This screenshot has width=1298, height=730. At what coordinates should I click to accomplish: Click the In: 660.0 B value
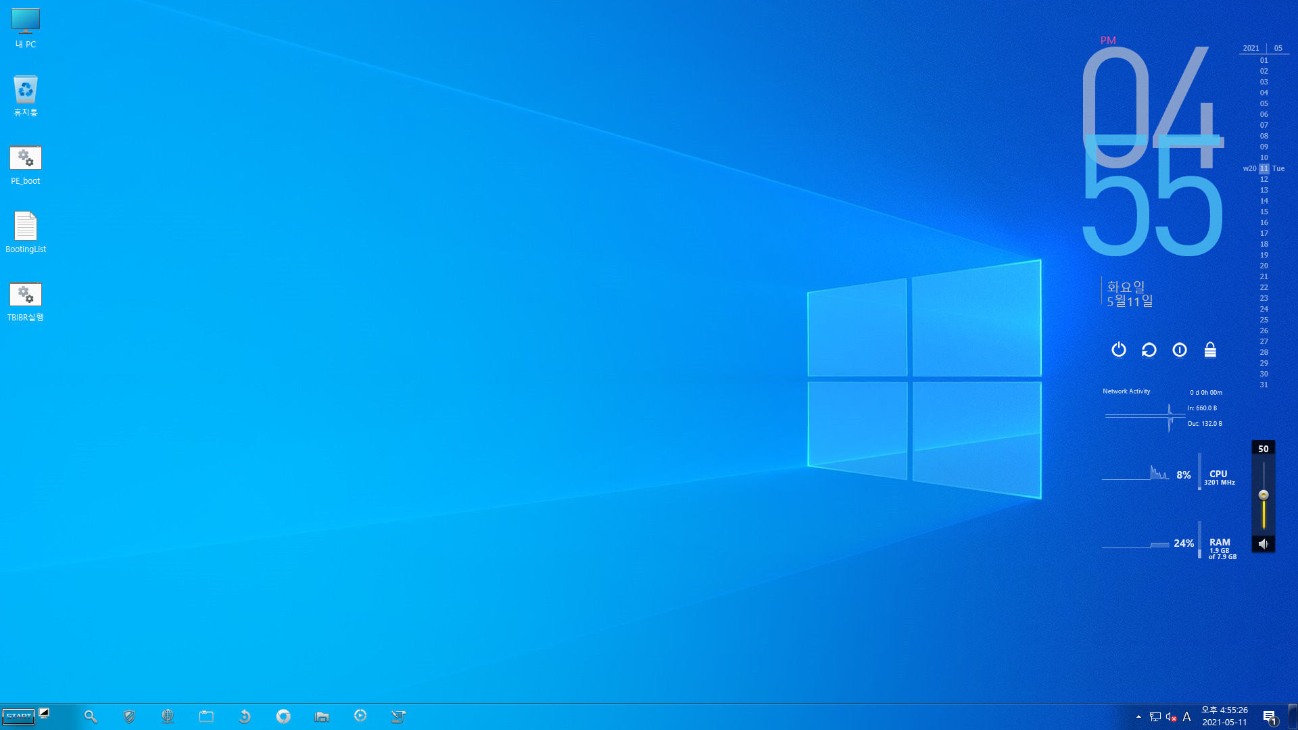tap(1201, 408)
